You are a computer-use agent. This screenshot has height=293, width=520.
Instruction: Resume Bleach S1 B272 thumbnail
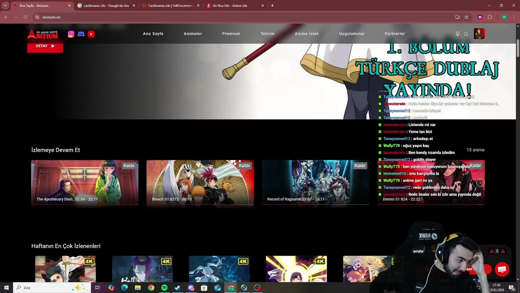click(200, 182)
